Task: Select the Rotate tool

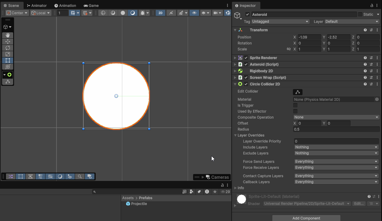Action: point(8,48)
